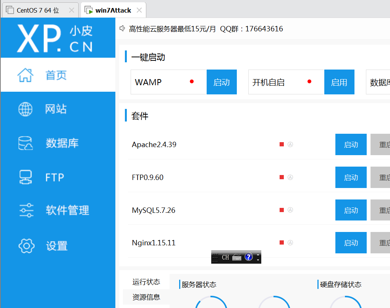Screen dimensions: 390x308
Task: Start WAMP with the 启动 button
Action: point(222,82)
